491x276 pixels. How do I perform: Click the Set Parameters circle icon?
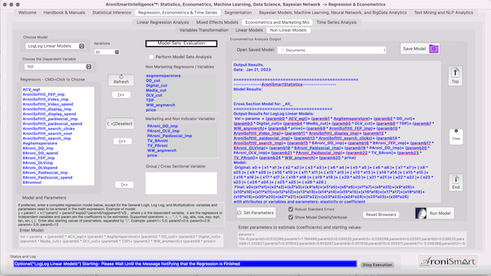(239, 213)
